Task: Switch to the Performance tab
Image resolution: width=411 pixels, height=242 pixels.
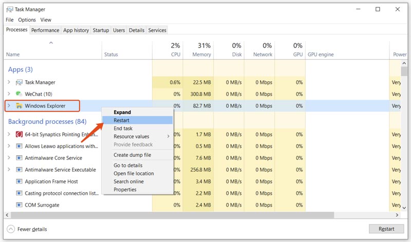Action: pos(45,30)
